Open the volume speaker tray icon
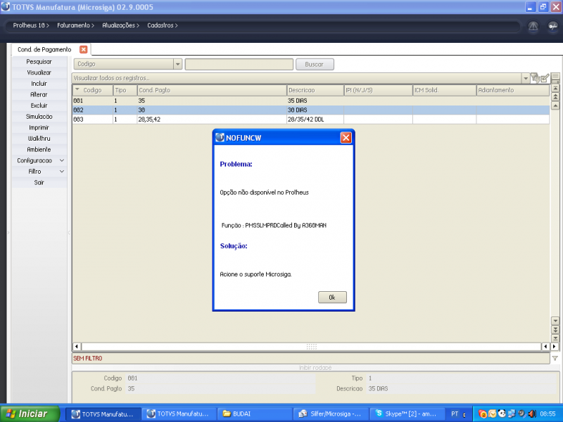 [531, 414]
